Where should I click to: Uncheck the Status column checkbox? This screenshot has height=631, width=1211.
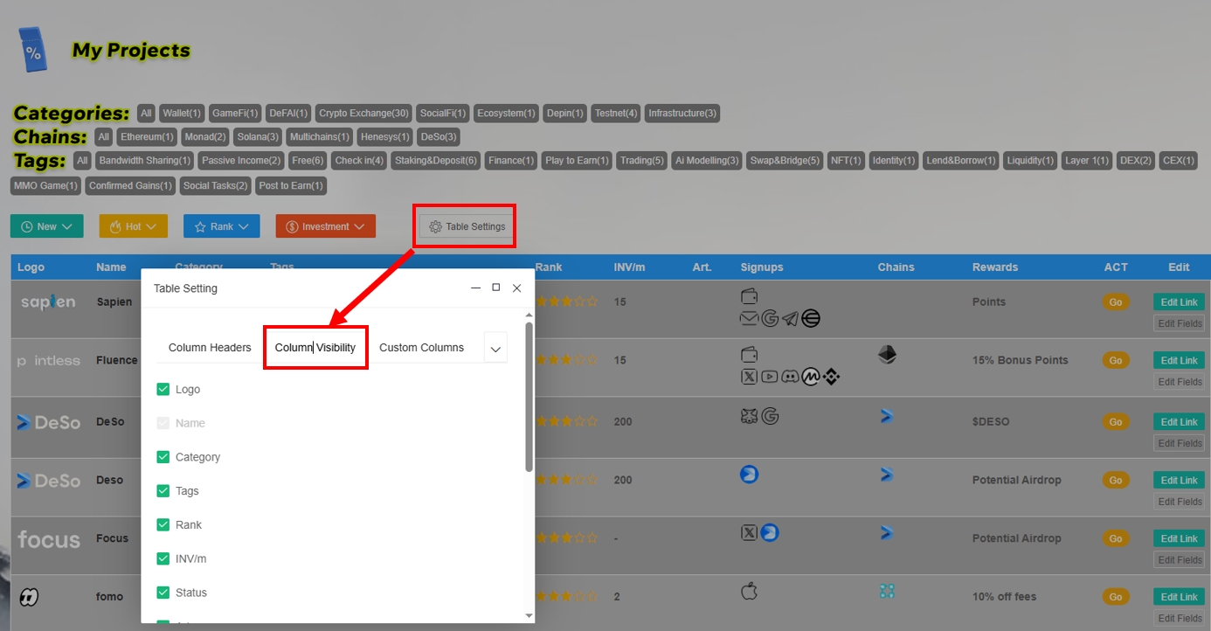(x=163, y=593)
